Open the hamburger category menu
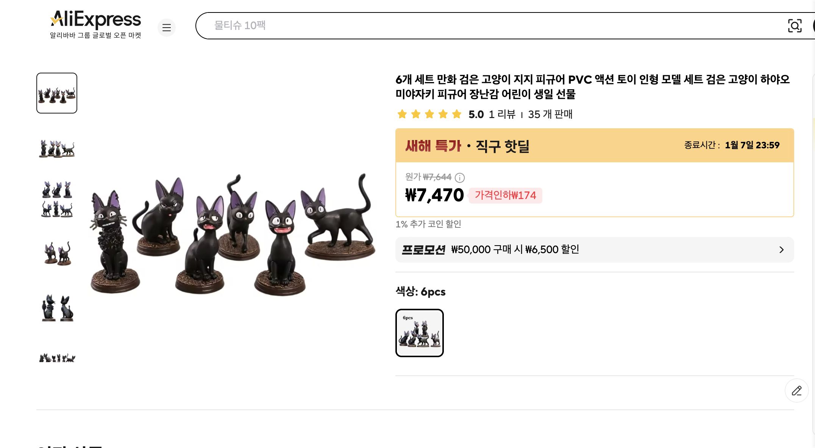The height and width of the screenshot is (448, 815). pos(167,28)
